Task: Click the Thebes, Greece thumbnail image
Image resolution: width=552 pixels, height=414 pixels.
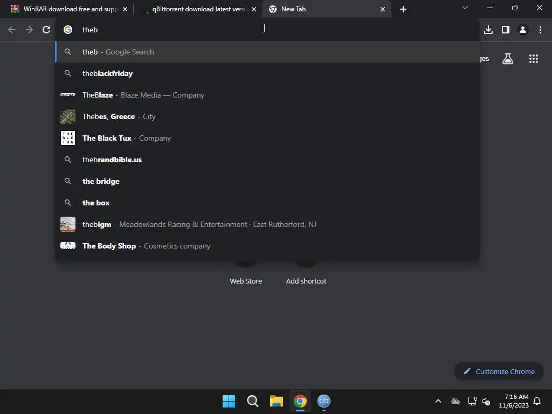Action: (x=68, y=116)
